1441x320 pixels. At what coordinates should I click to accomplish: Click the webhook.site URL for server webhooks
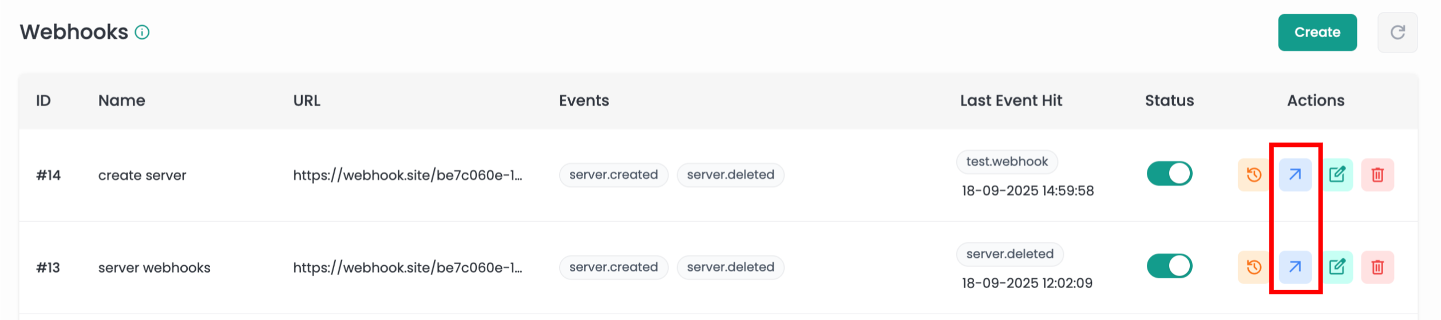point(407,267)
